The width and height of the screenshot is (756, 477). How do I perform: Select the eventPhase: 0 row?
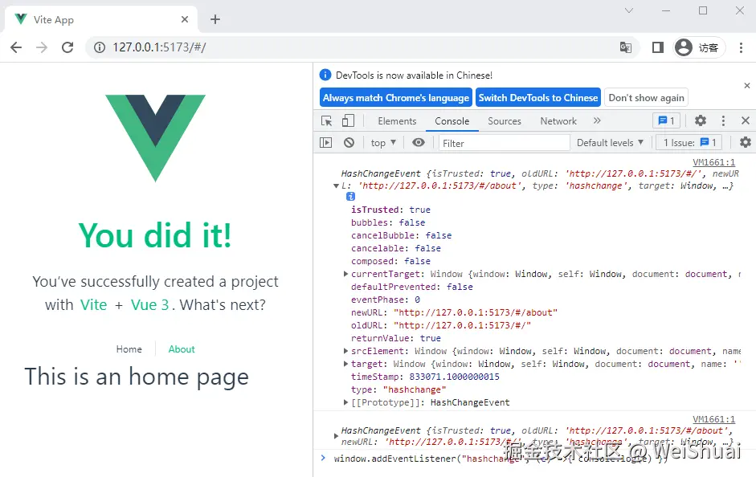pyautogui.click(x=386, y=300)
